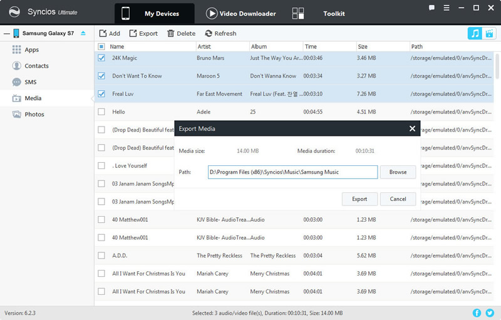Click the Browse button
Image resolution: width=501 pixels, height=320 pixels.
coord(398,172)
